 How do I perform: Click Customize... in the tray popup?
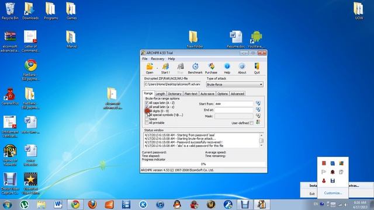click(x=333, y=193)
